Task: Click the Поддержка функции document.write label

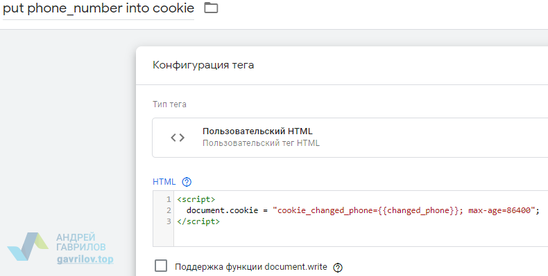Action: click(x=251, y=267)
